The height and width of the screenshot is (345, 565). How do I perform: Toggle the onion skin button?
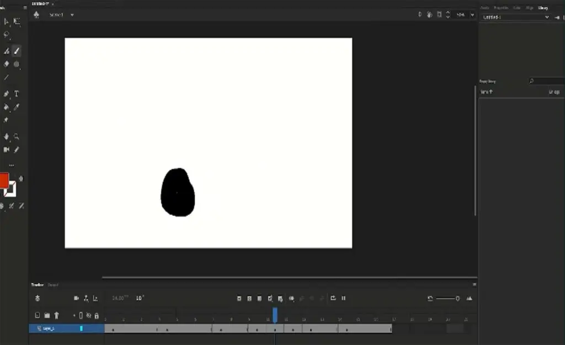pyautogui.click(x=291, y=298)
